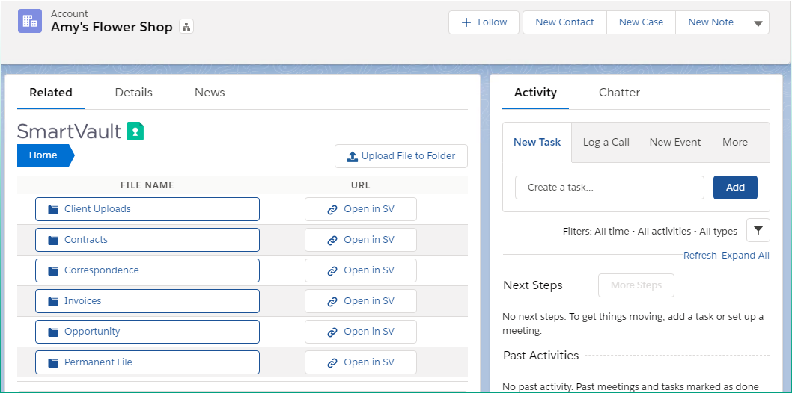Open Contracts in SV
The height and width of the screenshot is (393, 792).
[x=361, y=240]
